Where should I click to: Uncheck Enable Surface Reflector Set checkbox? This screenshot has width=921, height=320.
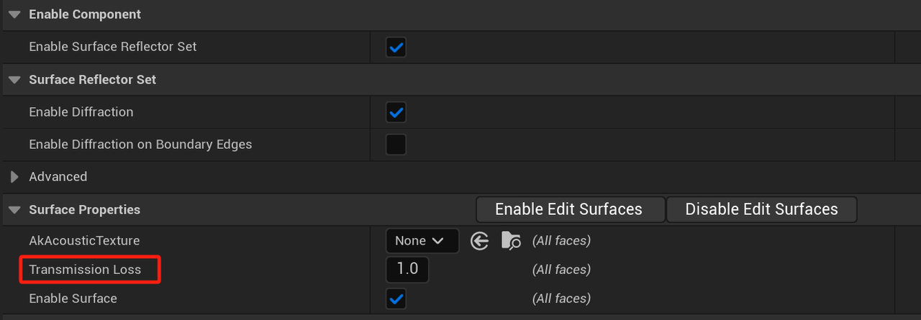(x=396, y=47)
